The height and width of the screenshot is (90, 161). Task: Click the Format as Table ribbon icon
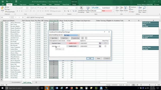(x=88, y=10)
